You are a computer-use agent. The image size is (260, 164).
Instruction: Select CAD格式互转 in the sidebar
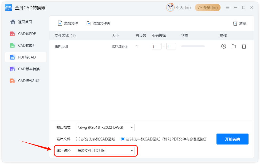tap(26, 81)
